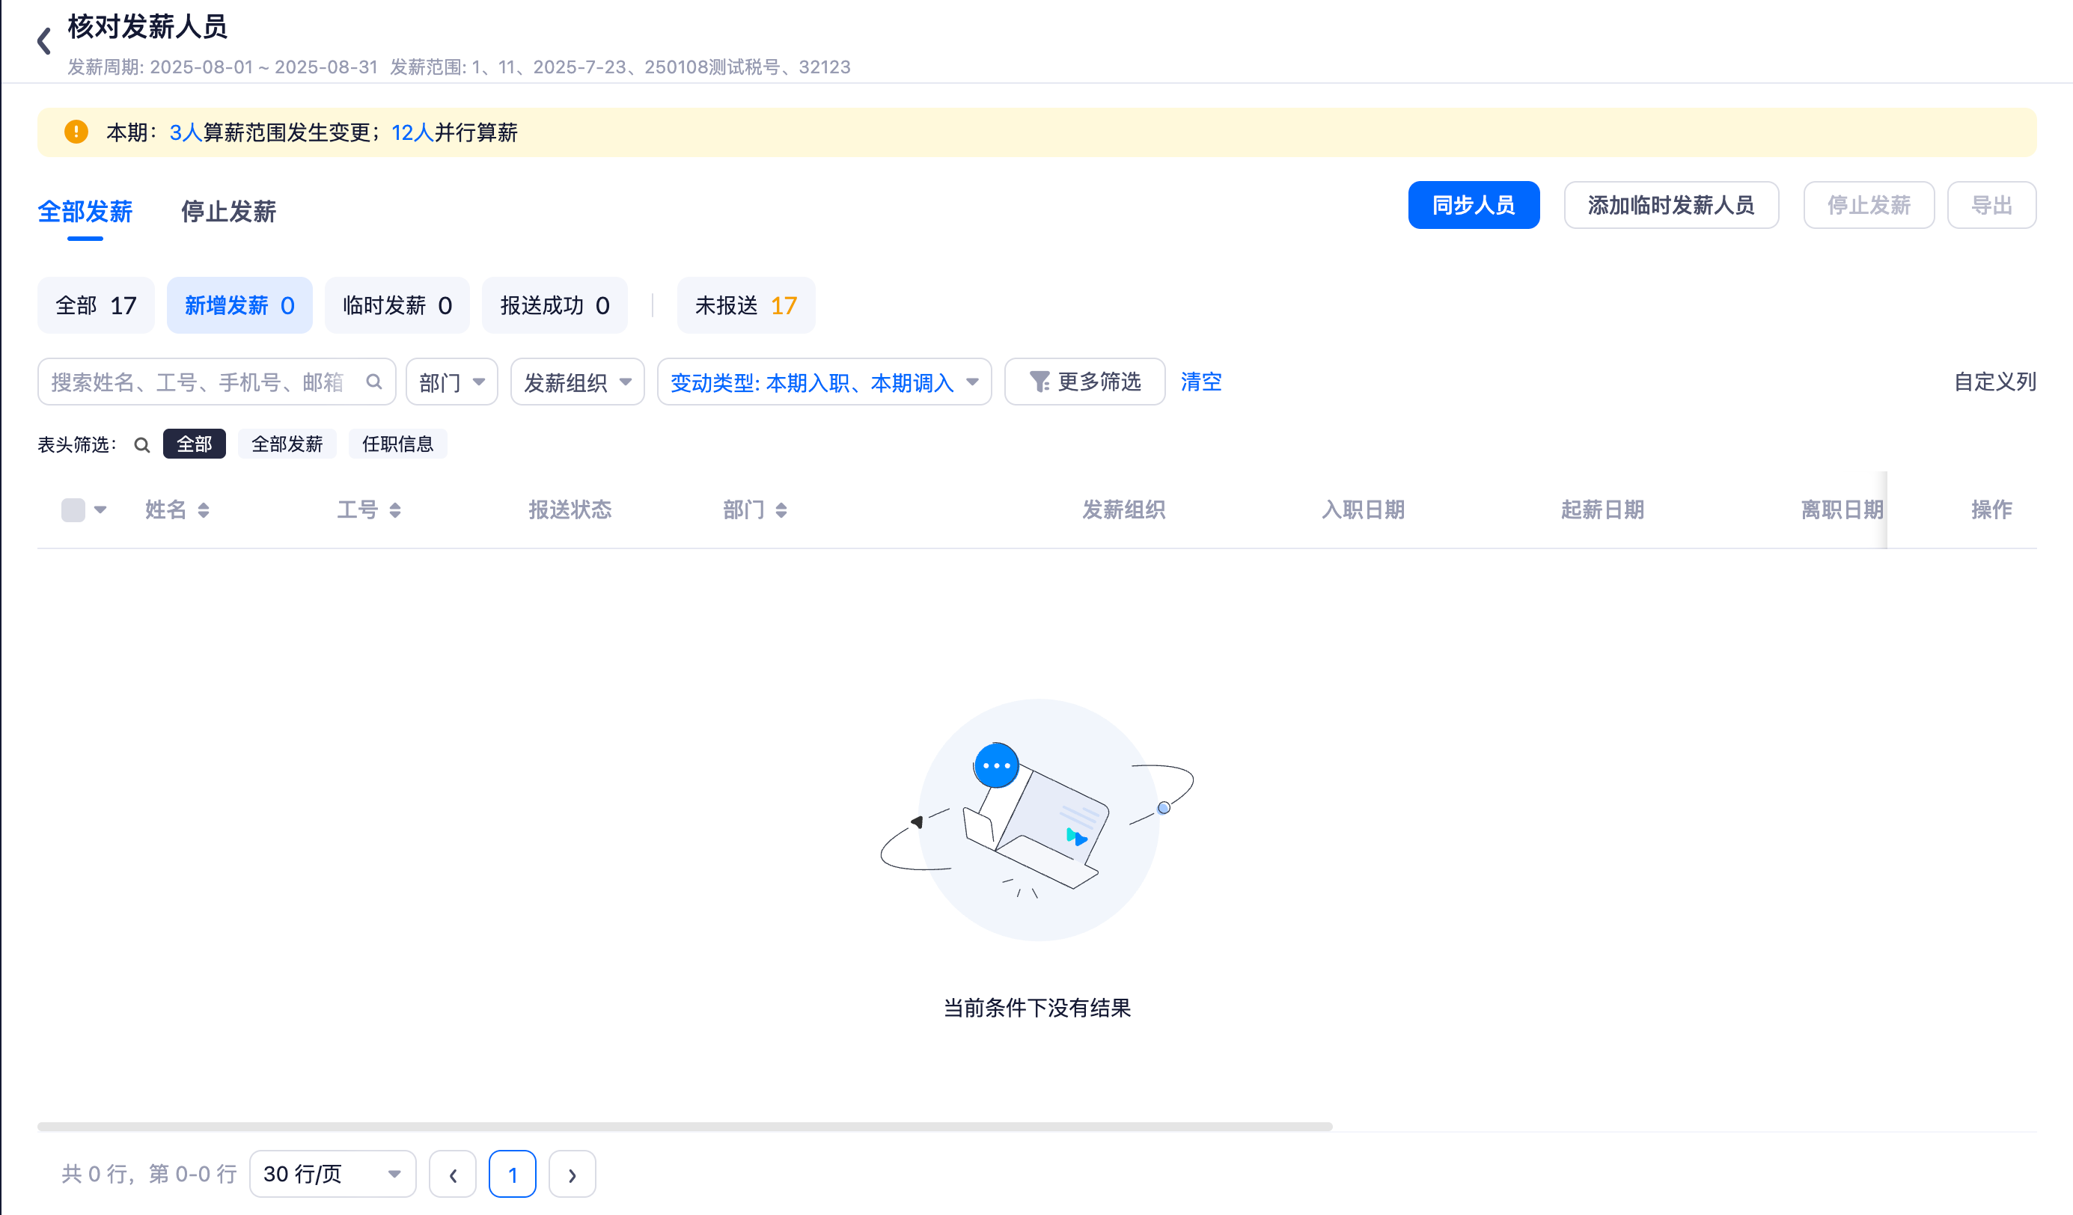Sort by 部门 column sort arrows
2073x1215 pixels.
[781, 510]
